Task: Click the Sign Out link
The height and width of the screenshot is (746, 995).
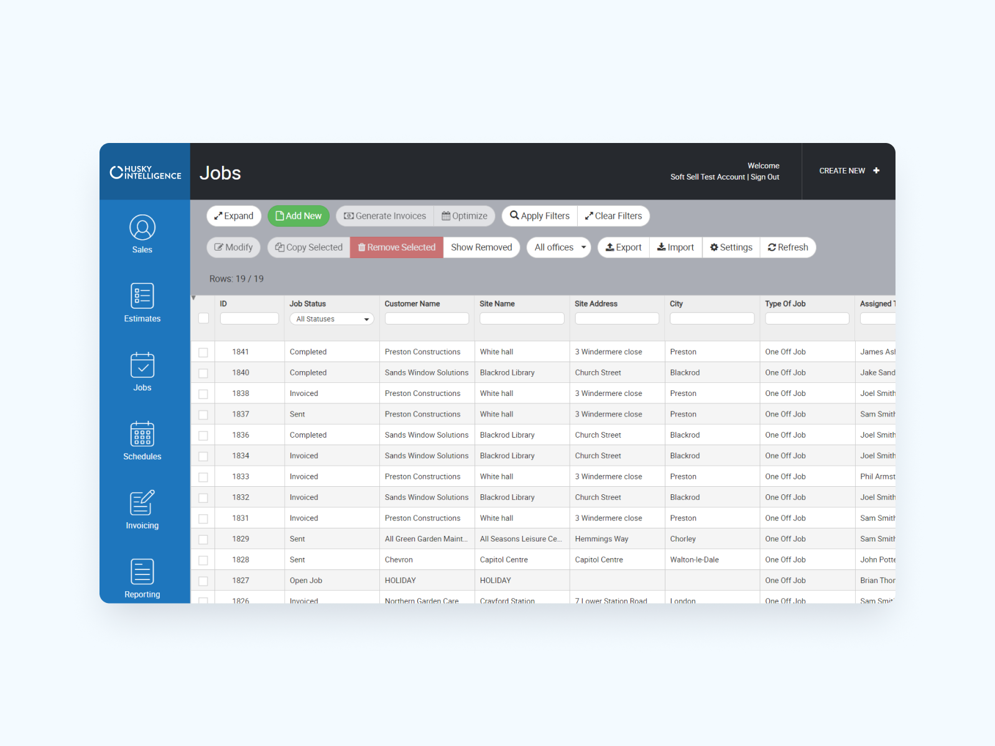Action: tap(764, 177)
